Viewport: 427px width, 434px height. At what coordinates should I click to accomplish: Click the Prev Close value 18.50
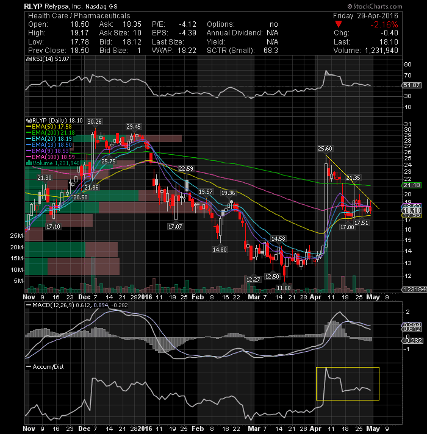79,51
